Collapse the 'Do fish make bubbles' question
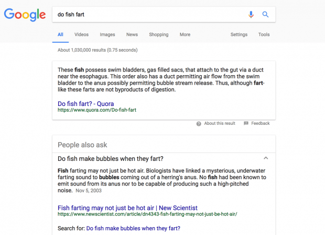The height and width of the screenshot is (235, 325). click(x=266, y=158)
